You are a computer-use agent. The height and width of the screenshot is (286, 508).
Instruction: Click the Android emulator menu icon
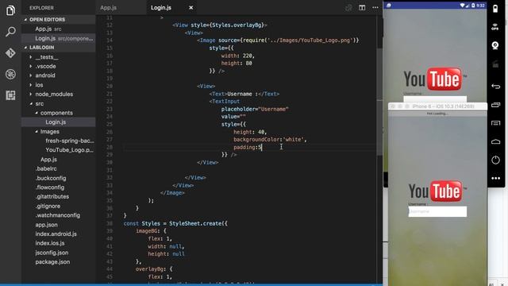tap(495, 123)
